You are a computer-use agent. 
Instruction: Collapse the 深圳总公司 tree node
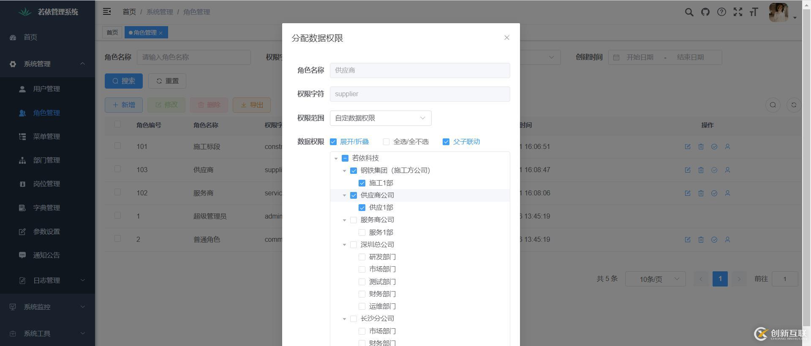pos(345,245)
